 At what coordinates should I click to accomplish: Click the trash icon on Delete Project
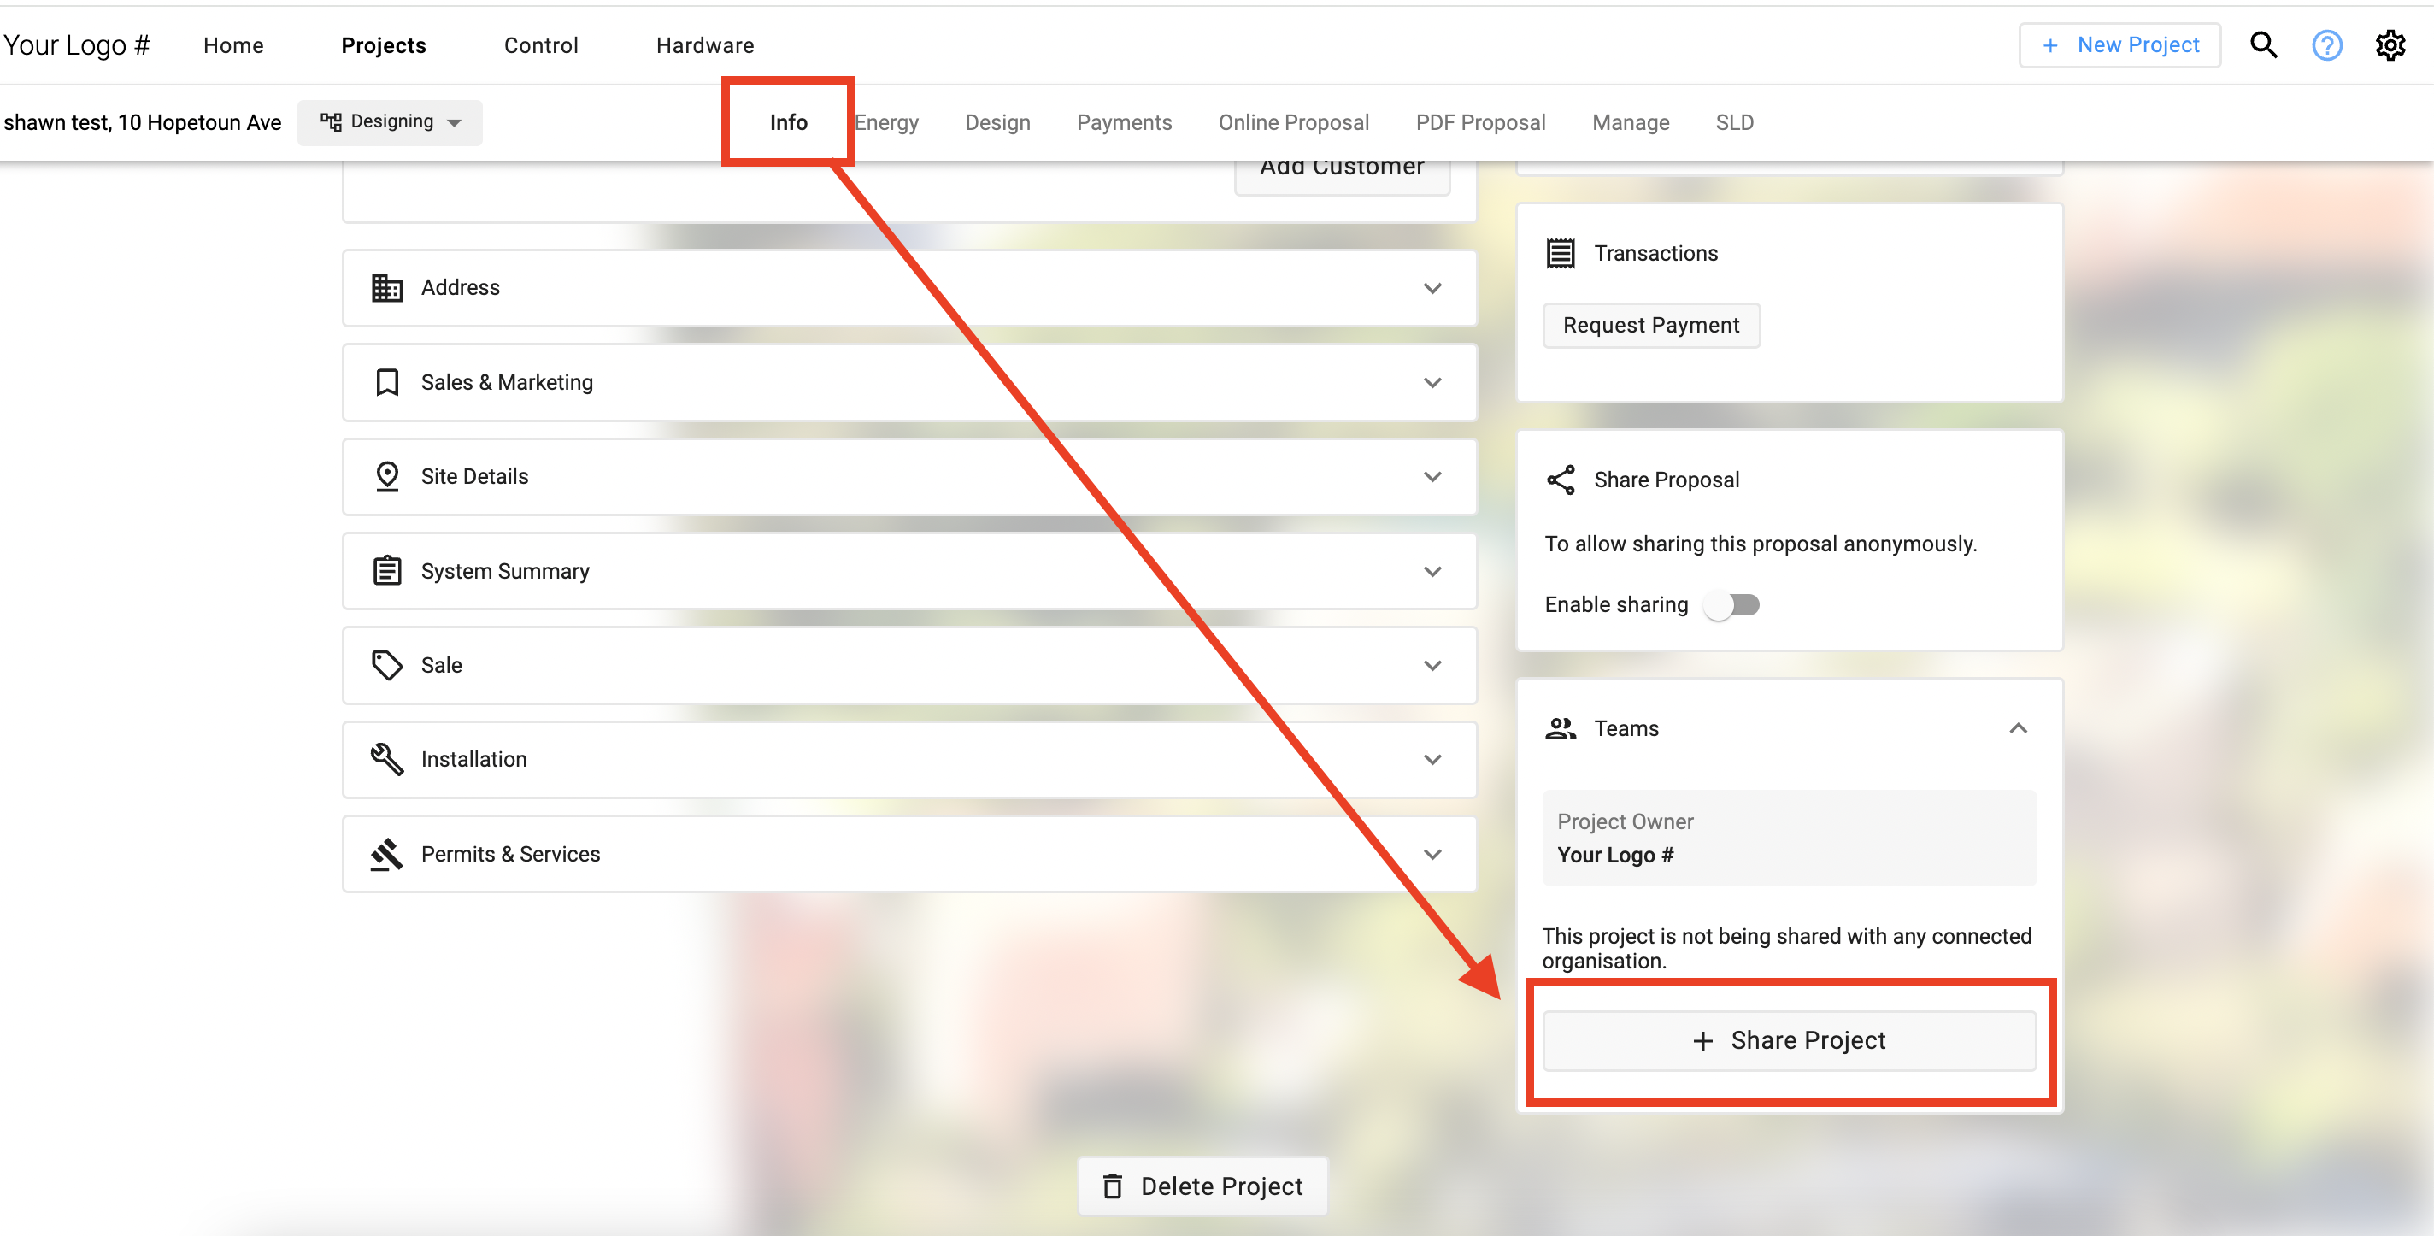tap(1112, 1186)
